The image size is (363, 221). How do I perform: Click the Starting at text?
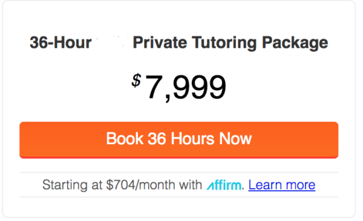72,185
